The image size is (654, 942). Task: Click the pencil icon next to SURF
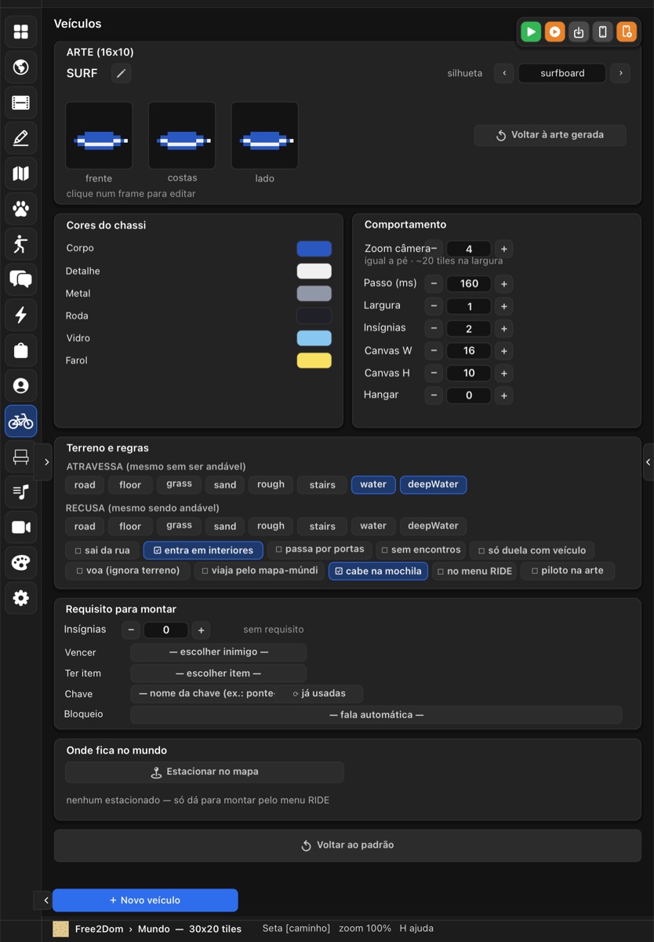tap(121, 74)
